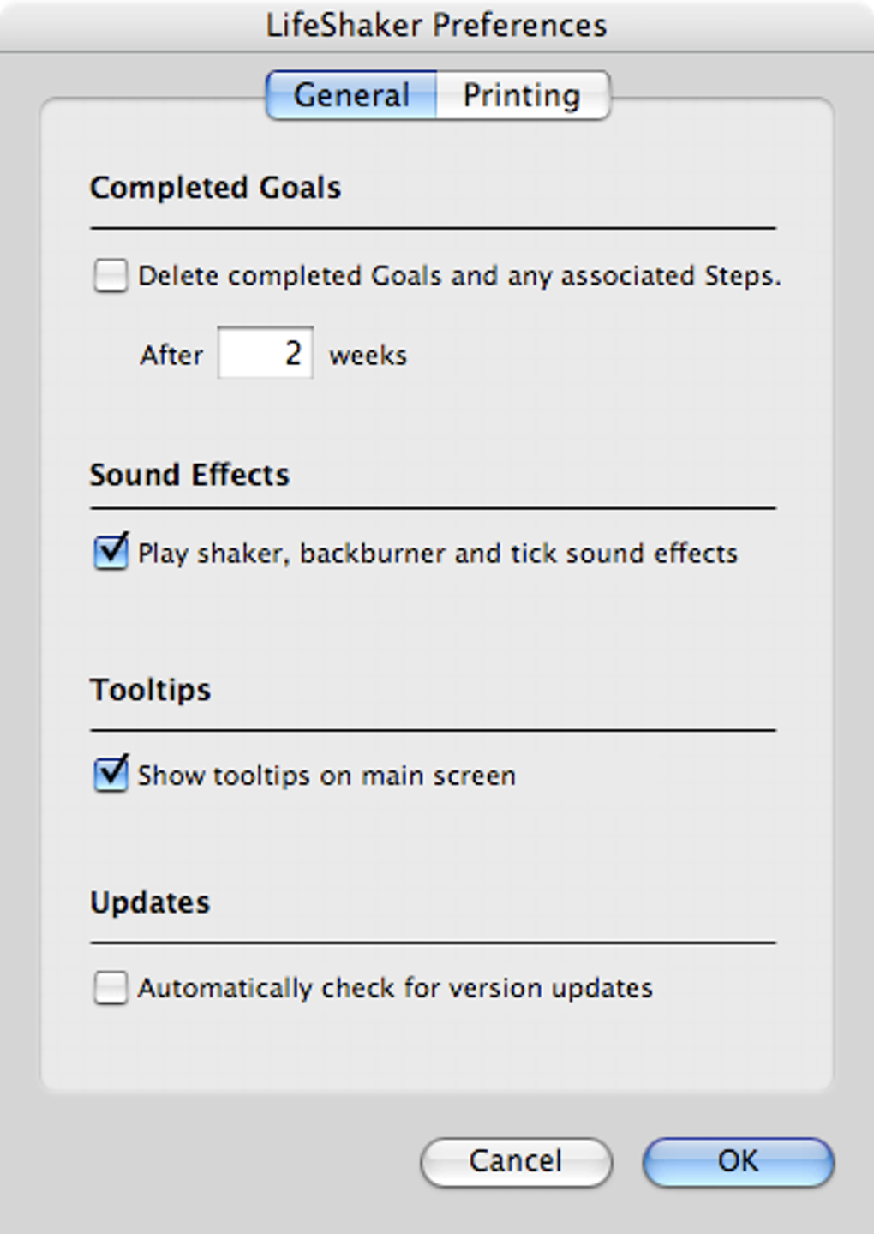Click the weeks number input field
This screenshot has height=1234, width=874.
click(x=266, y=353)
